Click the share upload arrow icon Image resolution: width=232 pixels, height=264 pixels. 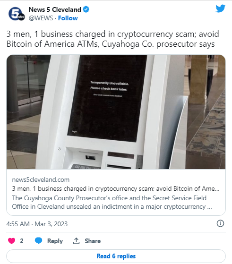pyautogui.click(x=76, y=241)
